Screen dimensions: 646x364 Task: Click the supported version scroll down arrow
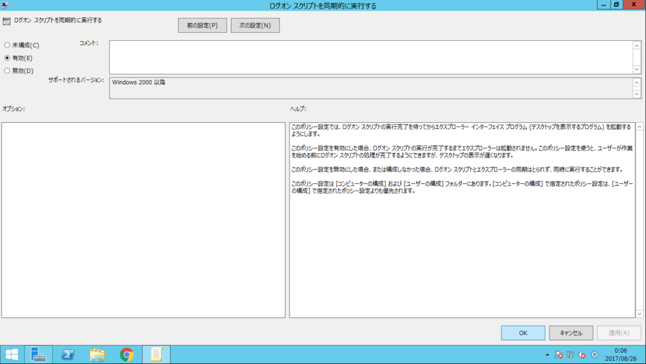(x=637, y=94)
